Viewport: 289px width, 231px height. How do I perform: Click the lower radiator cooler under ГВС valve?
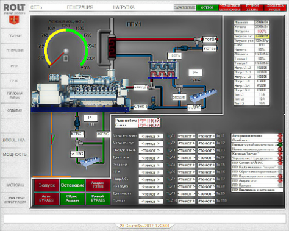[x=90, y=163]
